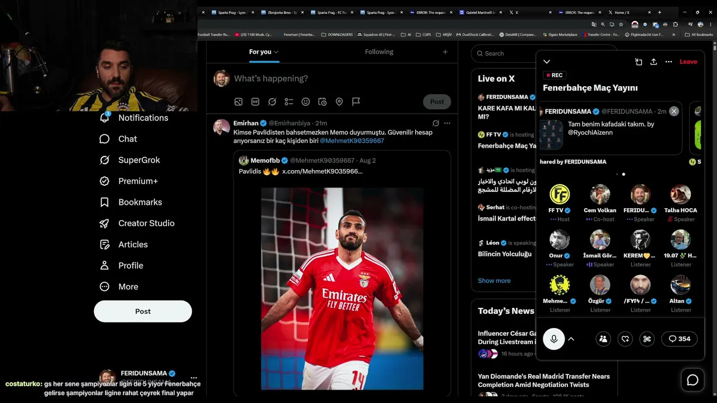Open the Articles icon in sidebar

click(x=104, y=245)
